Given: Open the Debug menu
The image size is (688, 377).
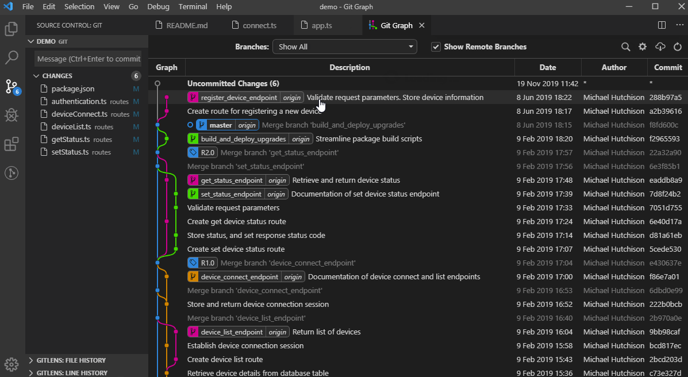Looking at the screenshot, I should pyautogui.click(x=158, y=6).
